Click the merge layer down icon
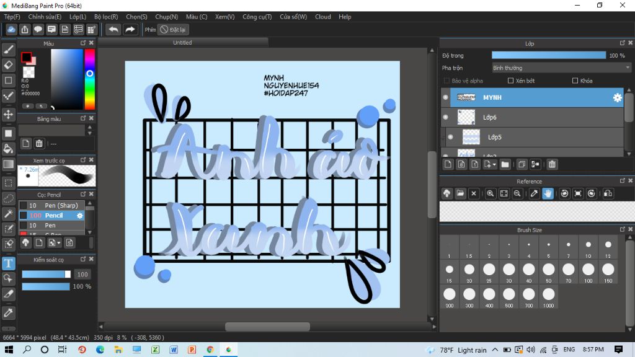This screenshot has width=635, height=357. click(535, 164)
